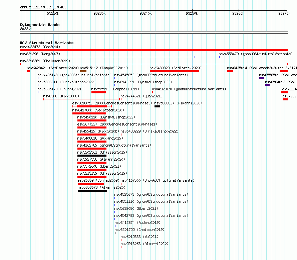Open nsv5927538 (Almarri2020) label

coord(101,159)
